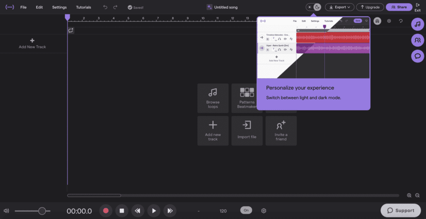Switch to dark mode moon toggle

pyautogui.click(x=317, y=7)
